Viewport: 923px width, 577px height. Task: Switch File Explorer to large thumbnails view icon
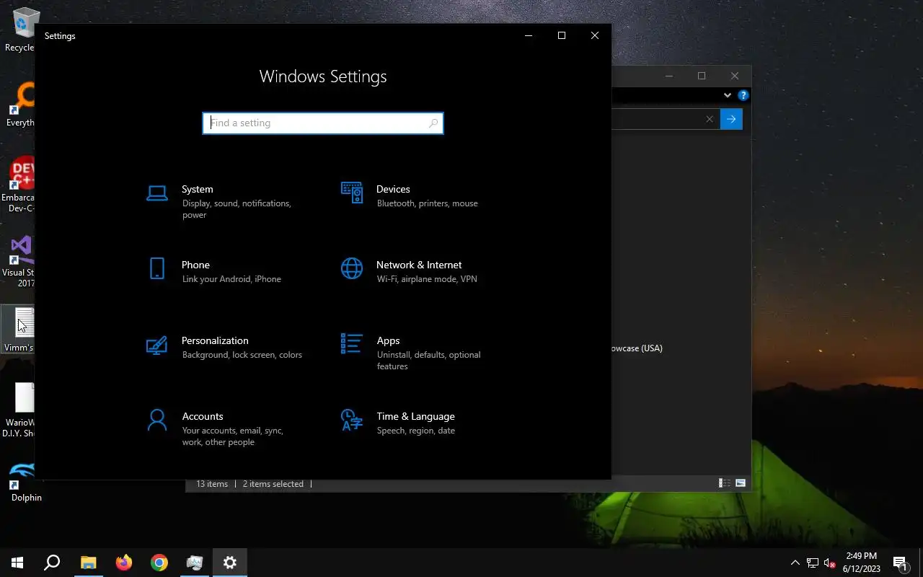coord(740,483)
